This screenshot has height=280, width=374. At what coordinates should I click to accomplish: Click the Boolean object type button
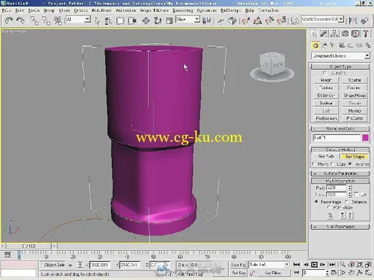(x=326, y=103)
